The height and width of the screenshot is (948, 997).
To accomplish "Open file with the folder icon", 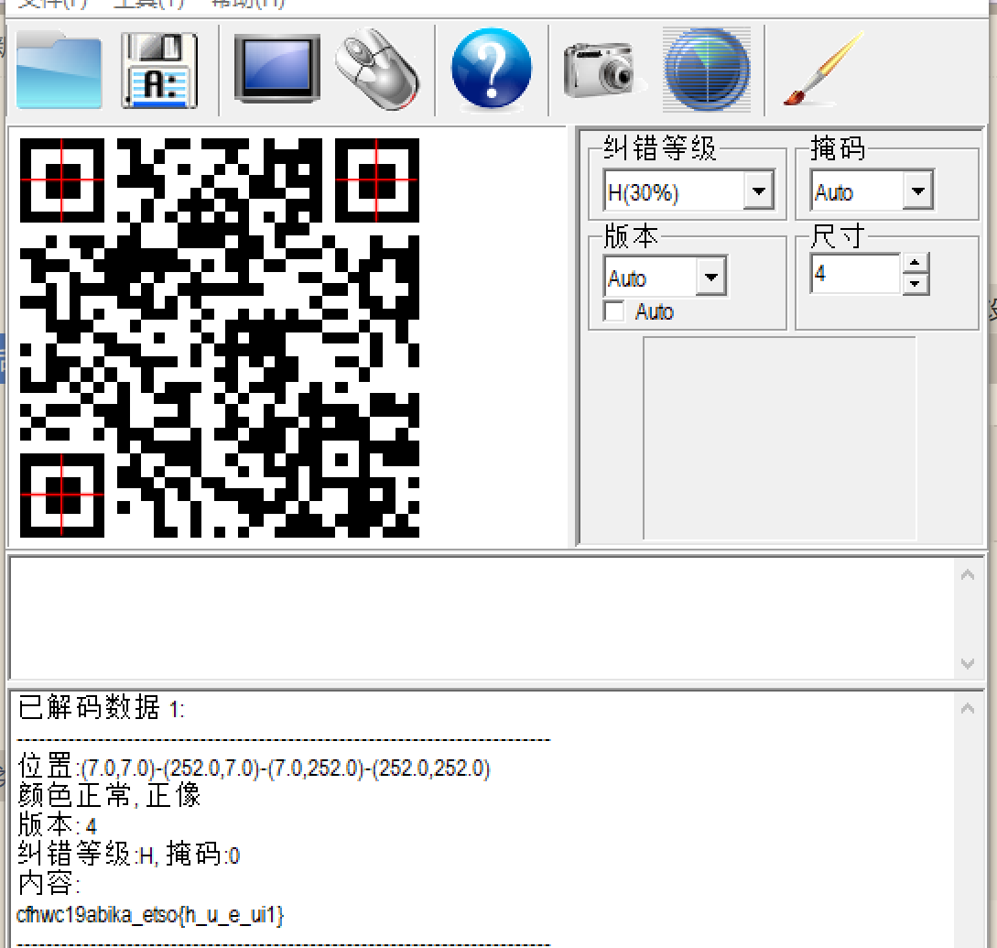I will tap(59, 70).
